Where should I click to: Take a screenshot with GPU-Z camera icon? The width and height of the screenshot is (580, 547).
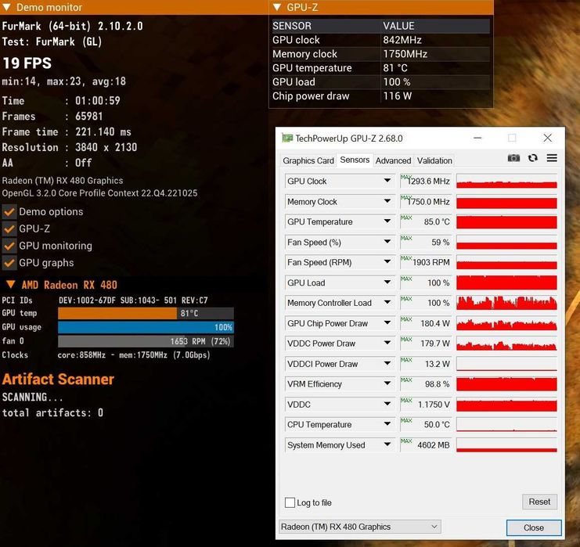tap(513, 158)
